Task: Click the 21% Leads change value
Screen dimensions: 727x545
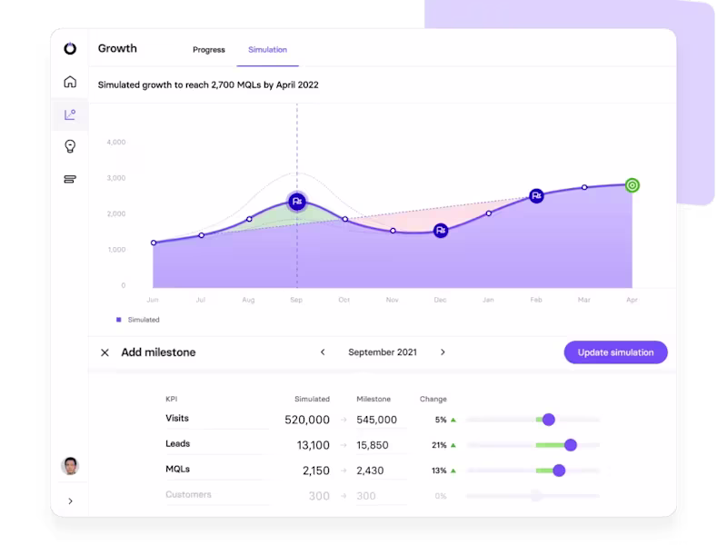Action: pos(439,445)
